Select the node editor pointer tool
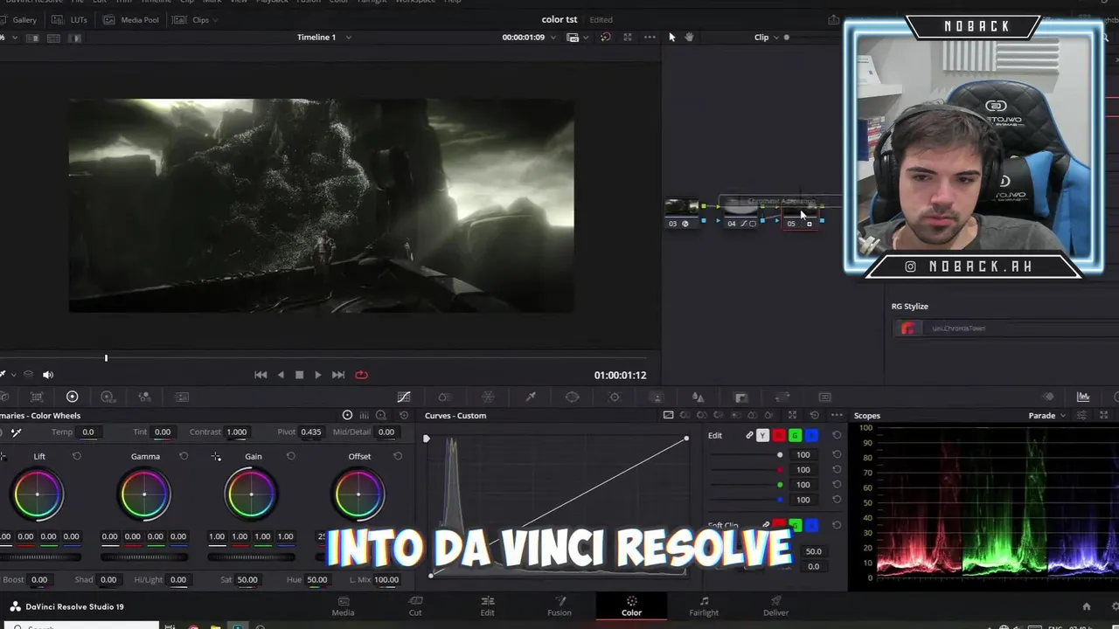The height and width of the screenshot is (629, 1119). click(671, 37)
